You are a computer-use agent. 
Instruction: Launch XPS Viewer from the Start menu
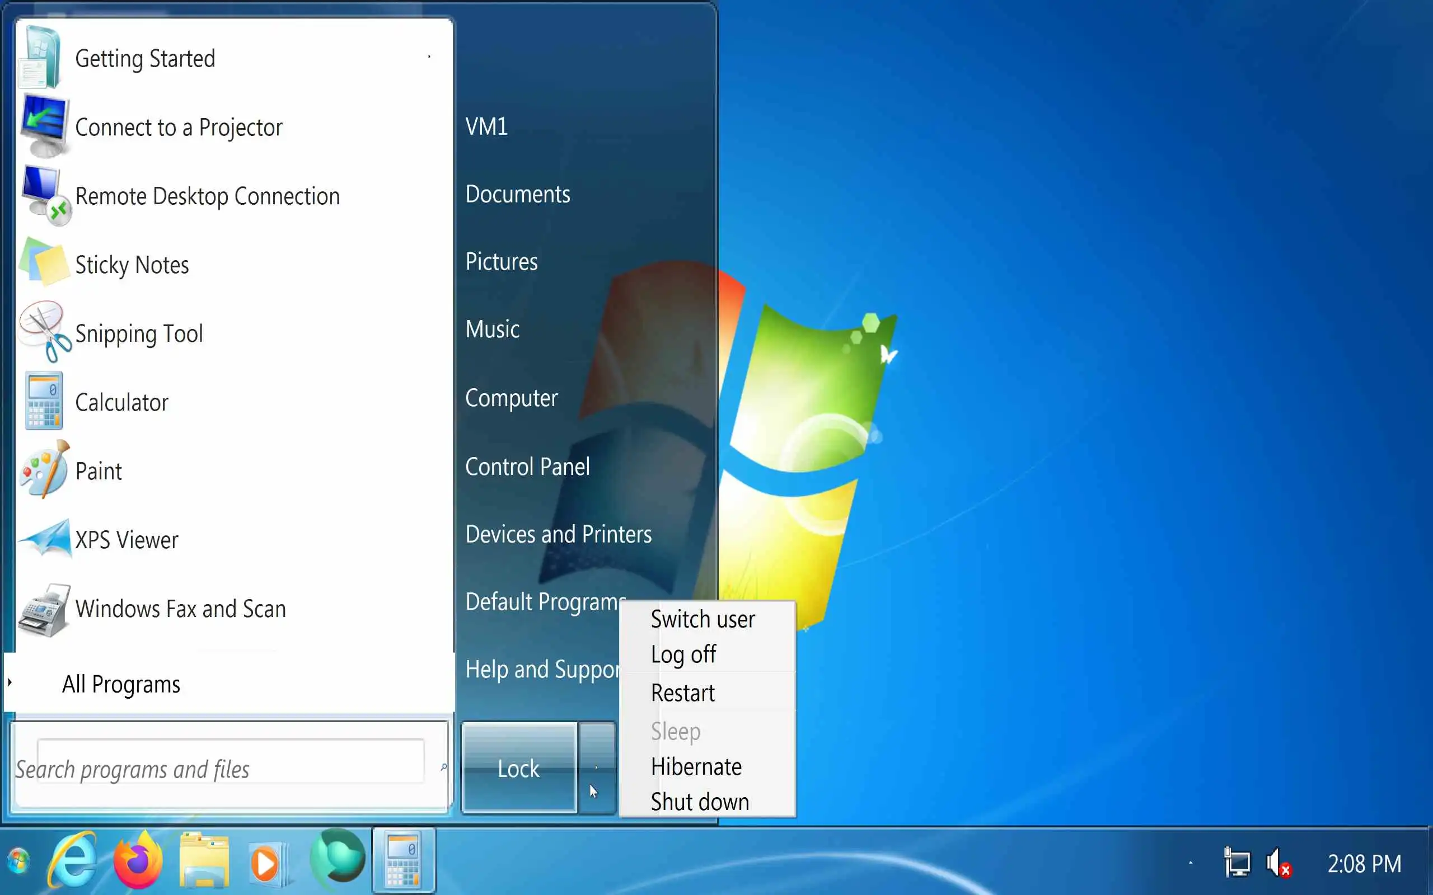tap(126, 540)
